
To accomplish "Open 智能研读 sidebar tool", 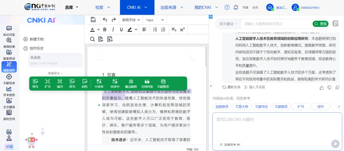I will click(x=9, y=55).
